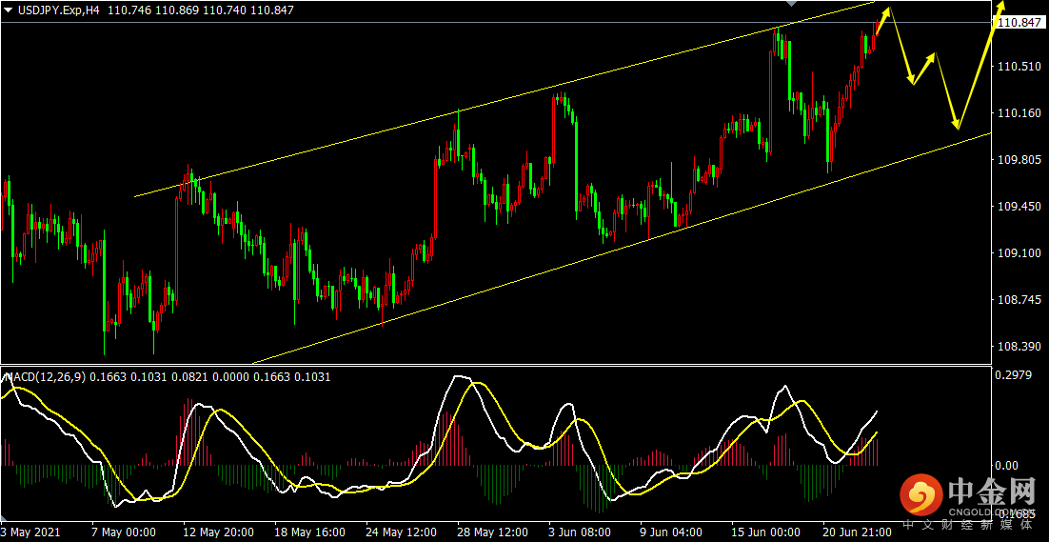
Task: Open the triangle dropdown beside USDJPY.Exp,H4
Action: 8,10
